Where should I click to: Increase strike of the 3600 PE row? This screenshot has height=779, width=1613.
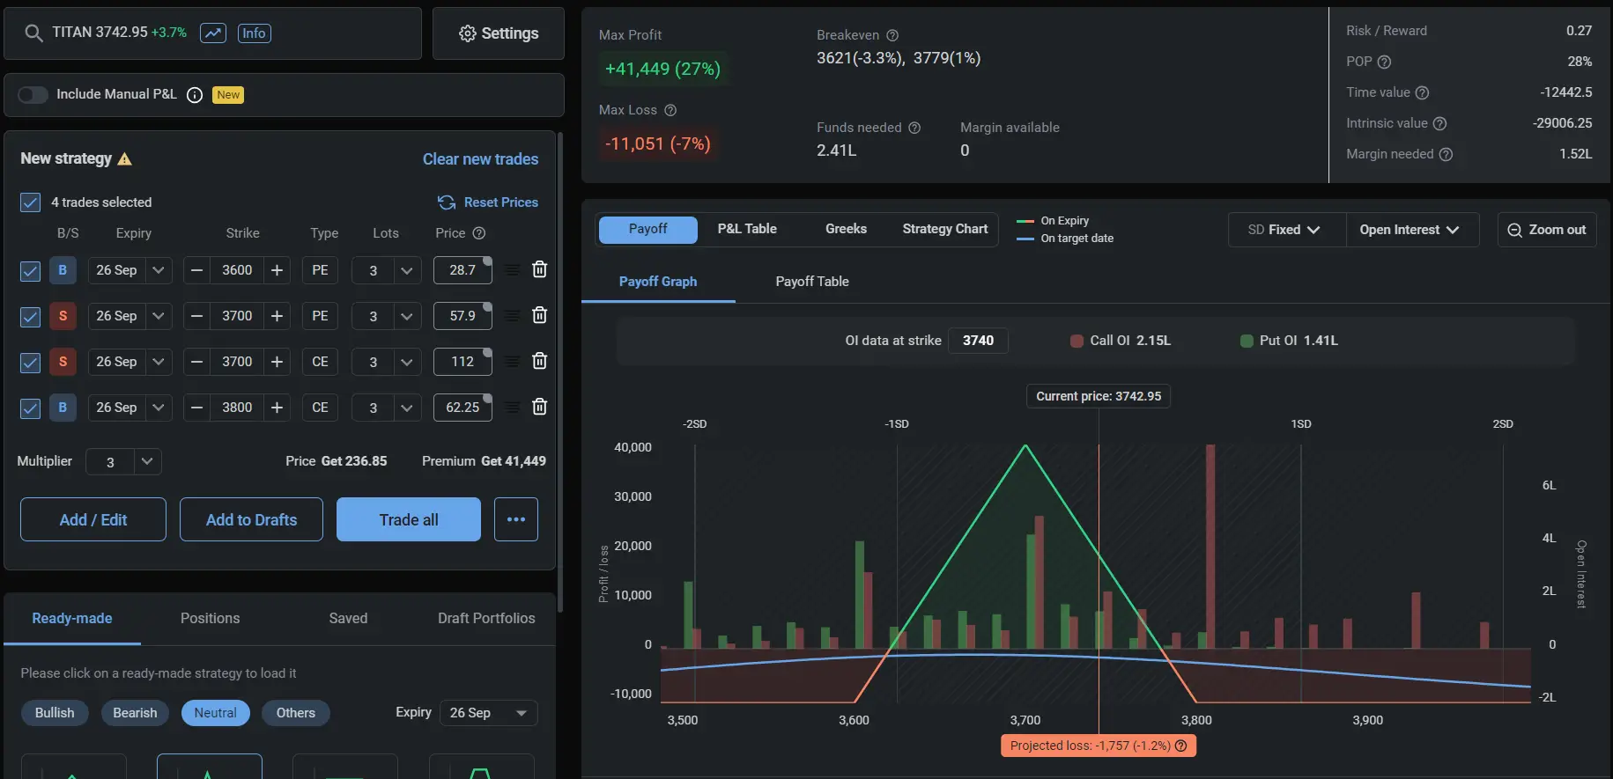coord(277,270)
